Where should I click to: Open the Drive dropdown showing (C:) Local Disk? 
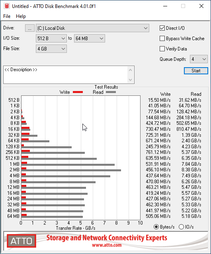[x=92, y=28]
